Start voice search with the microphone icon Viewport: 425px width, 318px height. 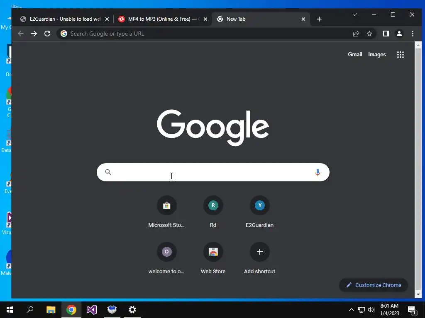318,172
